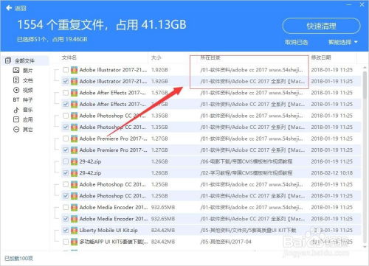This screenshot has width=369, height=266.
Task: Click the 1.57GB size cell
Action: [159, 93]
